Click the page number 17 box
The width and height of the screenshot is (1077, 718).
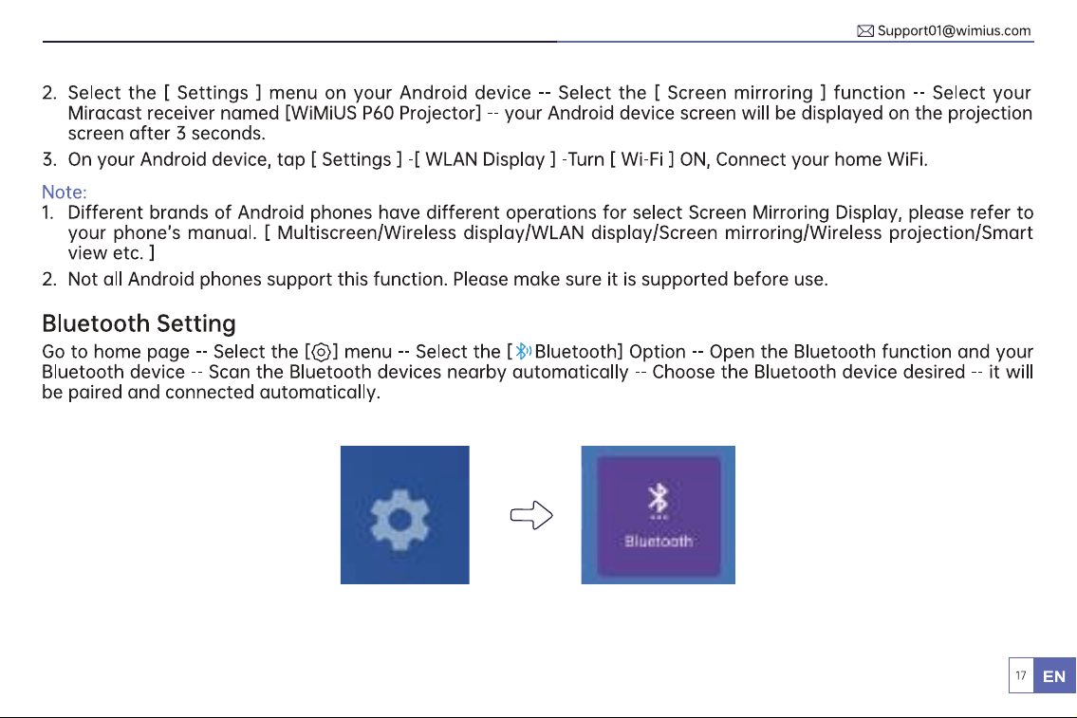(1021, 675)
